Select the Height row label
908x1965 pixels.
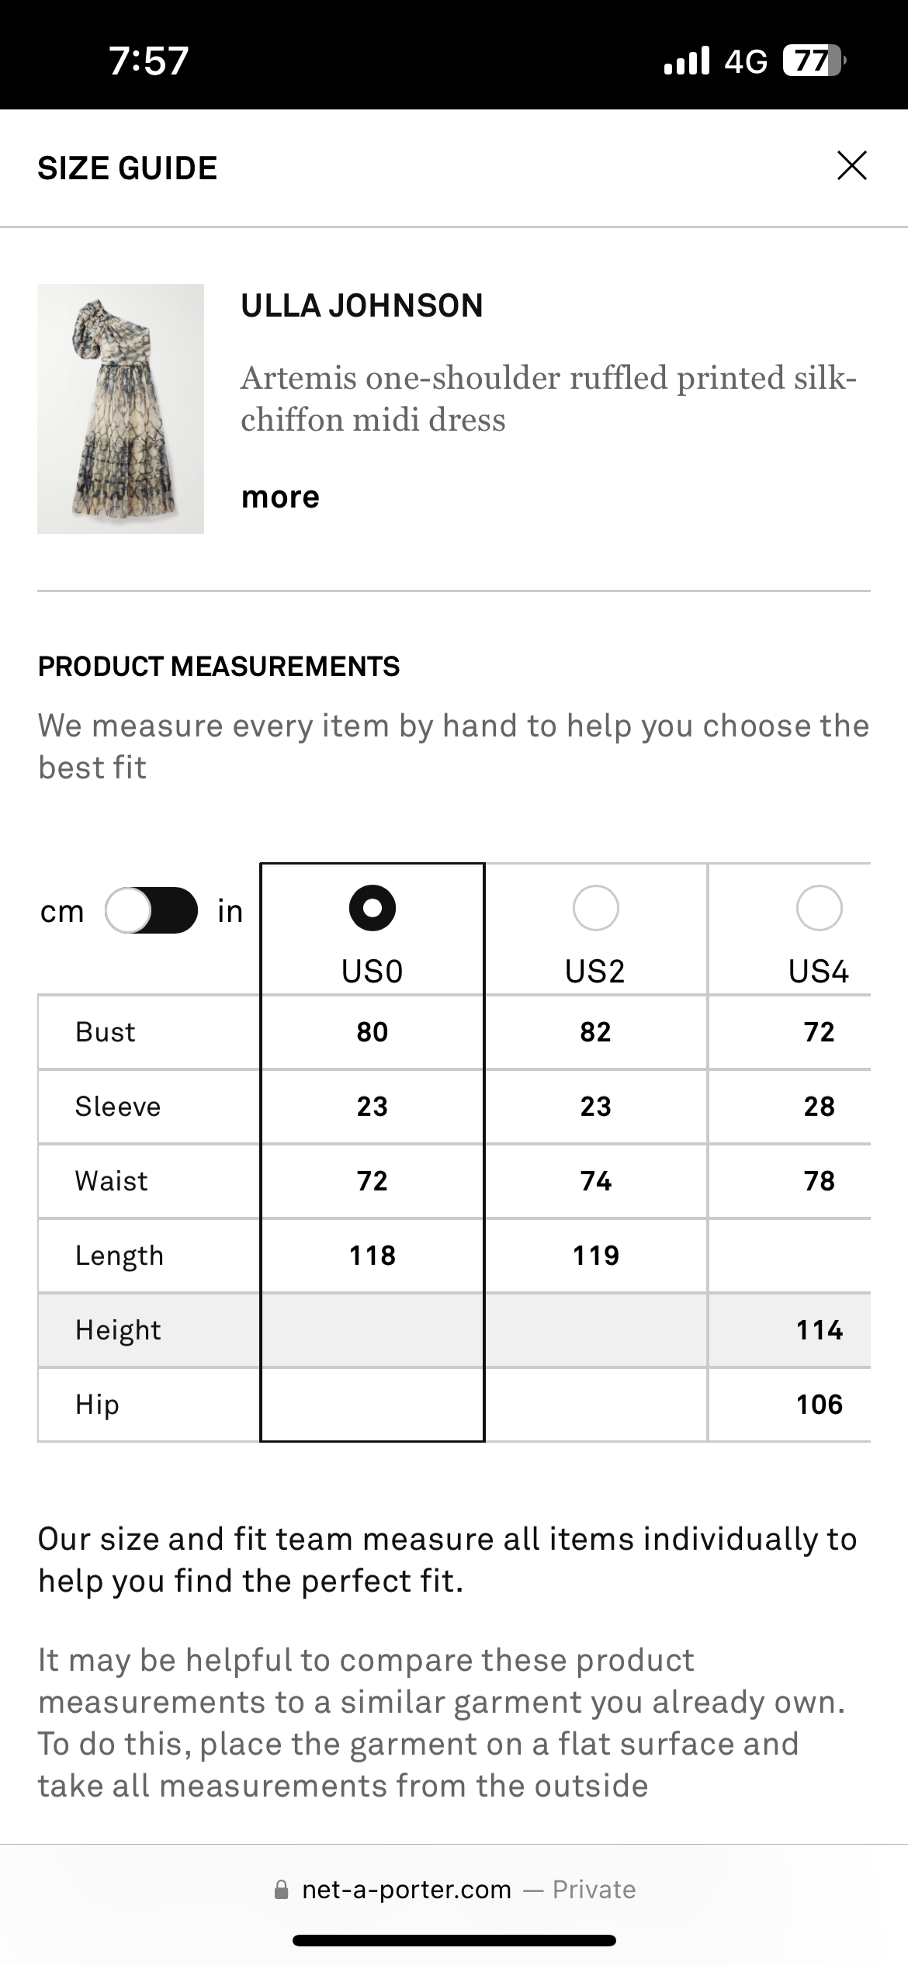pos(118,1329)
